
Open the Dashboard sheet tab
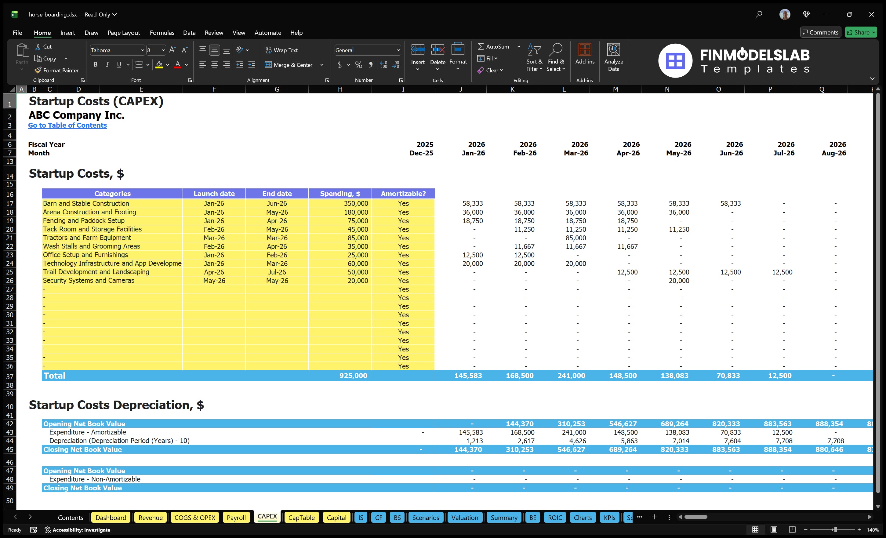(x=111, y=517)
